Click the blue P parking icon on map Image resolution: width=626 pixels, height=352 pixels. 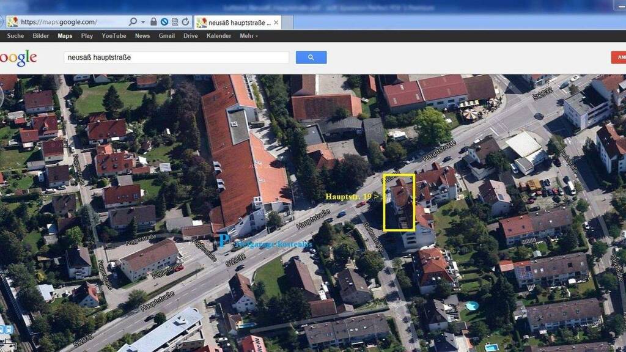coord(224,241)
